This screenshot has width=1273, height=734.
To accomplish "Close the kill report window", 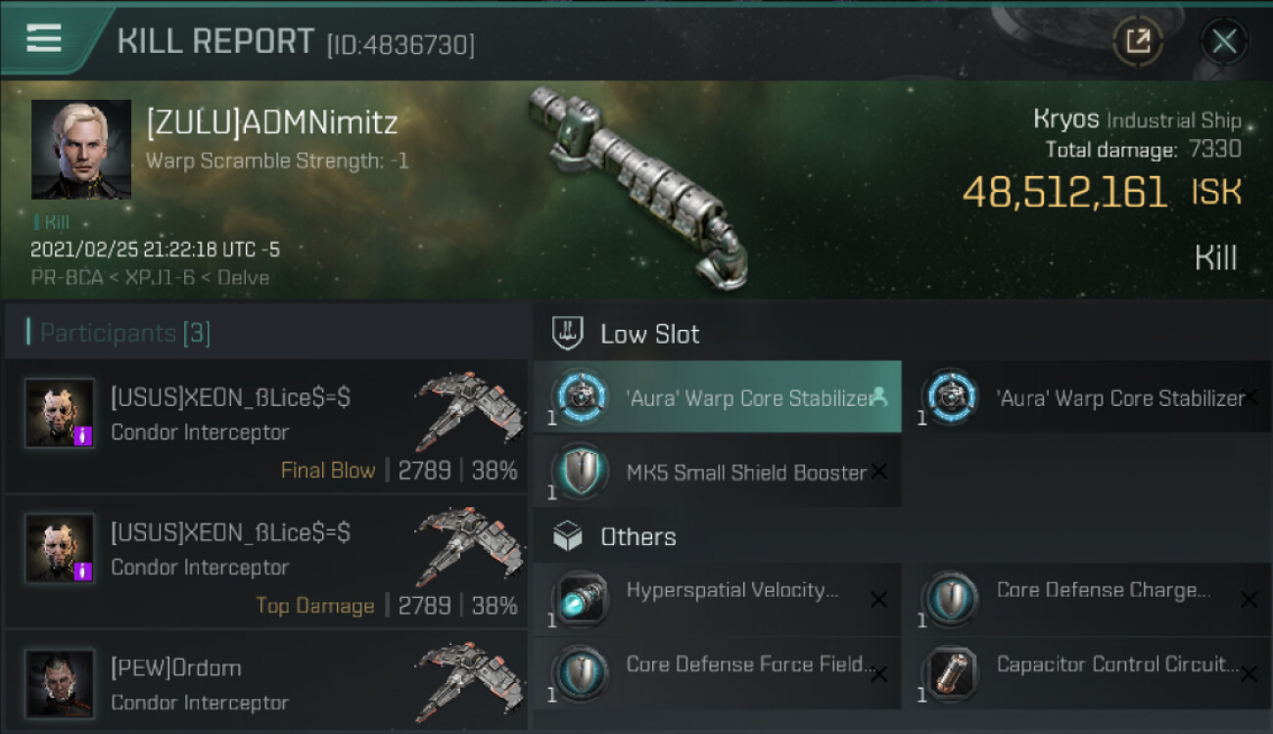I will point(1224,41).
